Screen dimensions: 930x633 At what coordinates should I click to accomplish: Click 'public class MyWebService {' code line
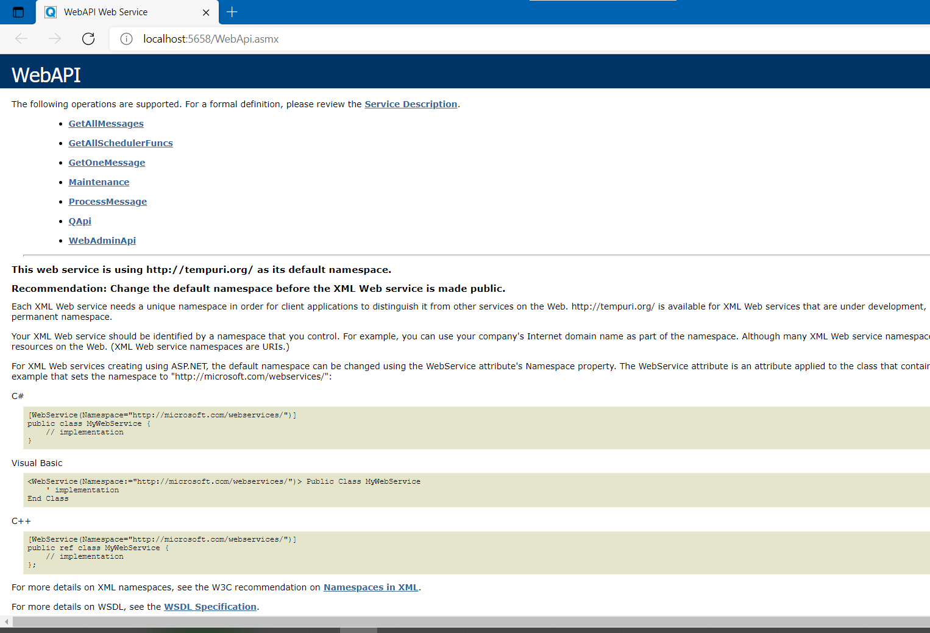coord(88,423)
